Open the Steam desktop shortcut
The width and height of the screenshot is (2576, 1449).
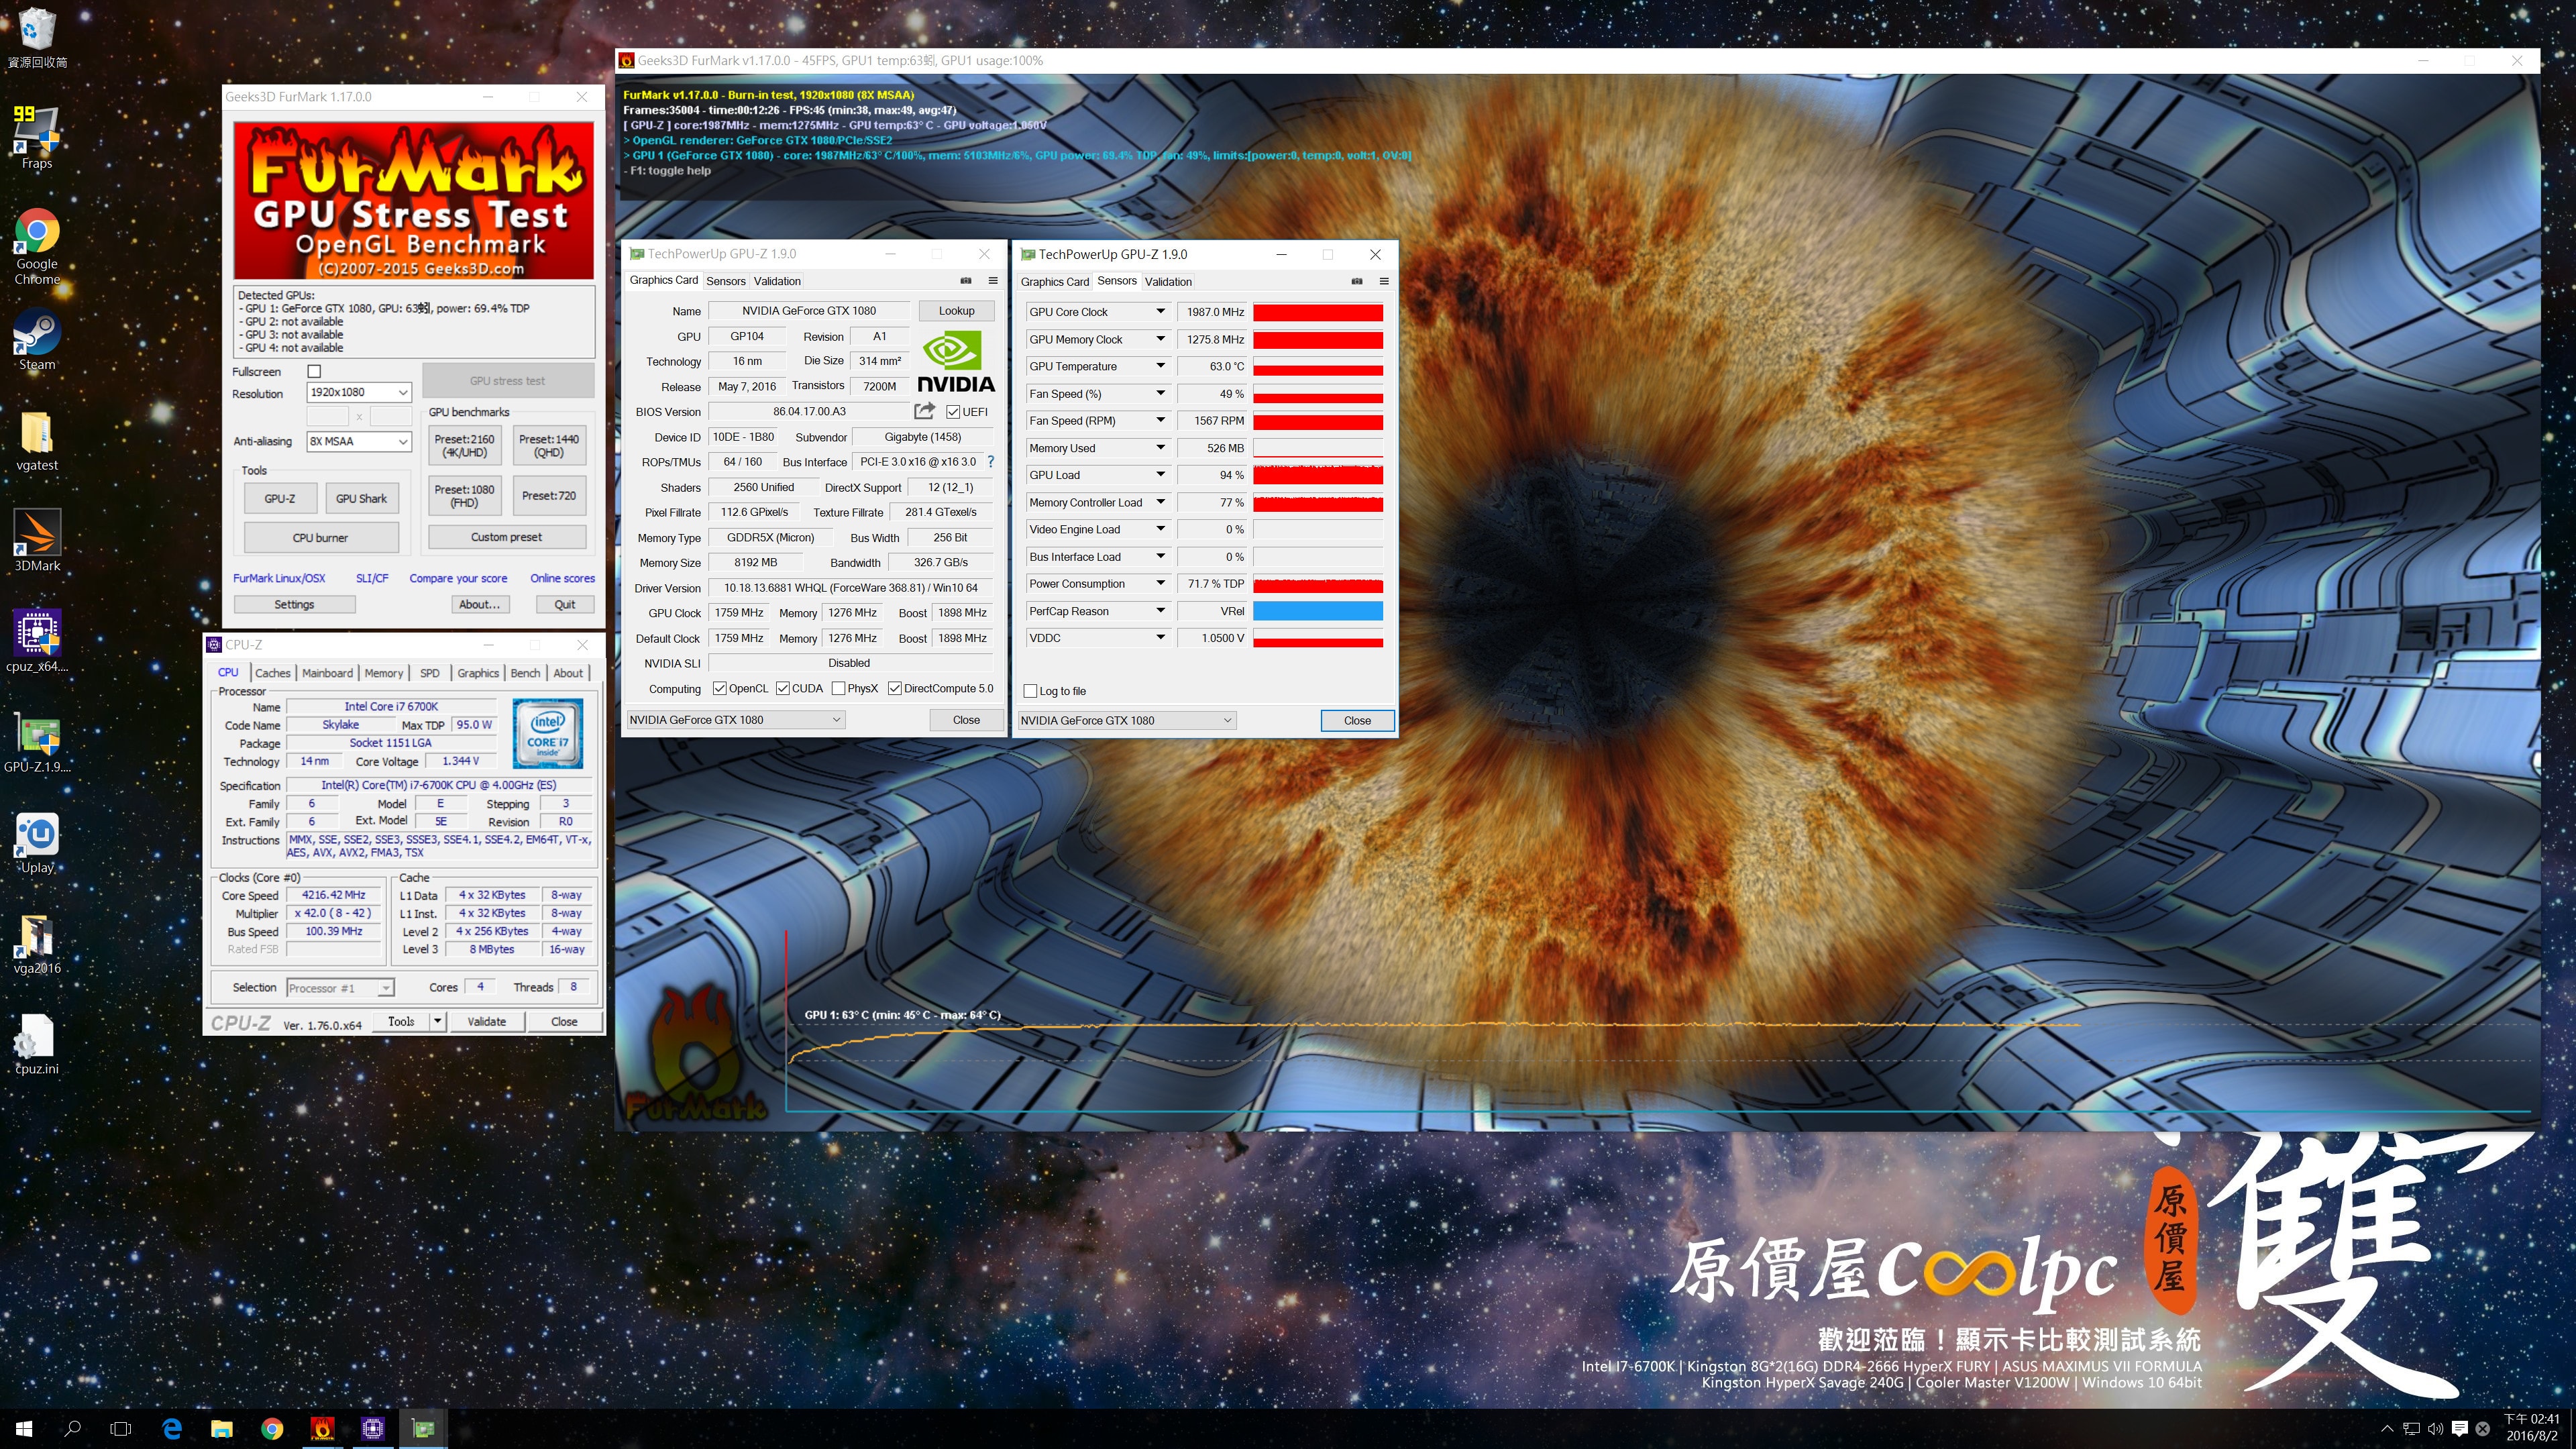pos(37,340)
